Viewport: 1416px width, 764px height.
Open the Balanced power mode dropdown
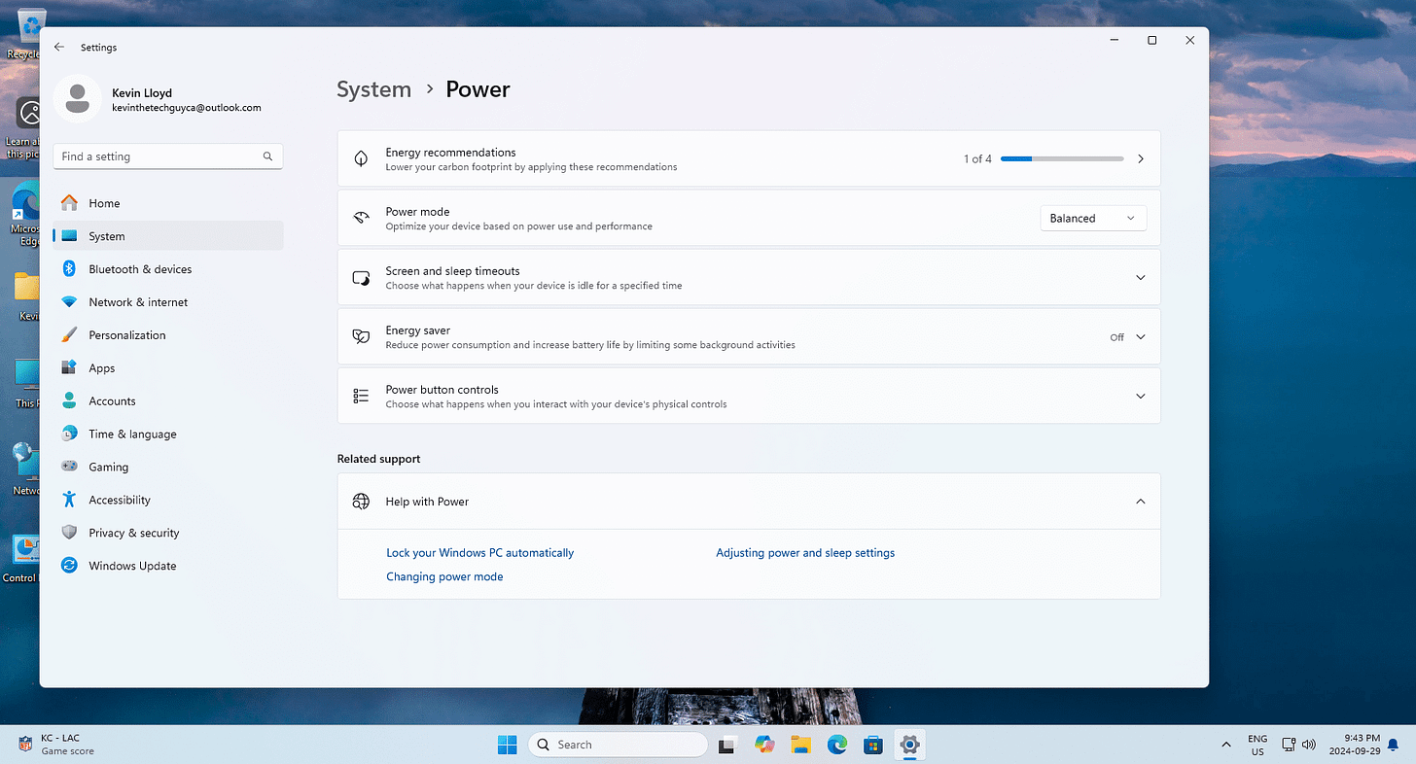(1092, 218)
